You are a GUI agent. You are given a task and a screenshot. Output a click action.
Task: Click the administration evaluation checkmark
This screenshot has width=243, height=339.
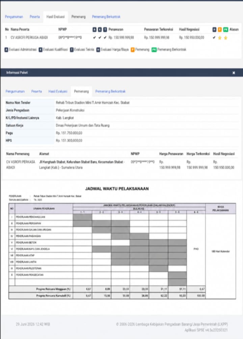(94, 38)
